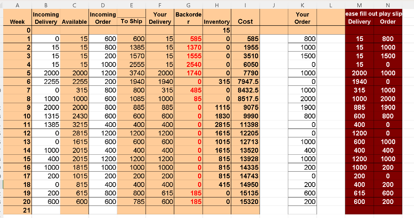The image size is (414, 218).
Task: Select backorder cell showing 485
Action: pos(188,90)
